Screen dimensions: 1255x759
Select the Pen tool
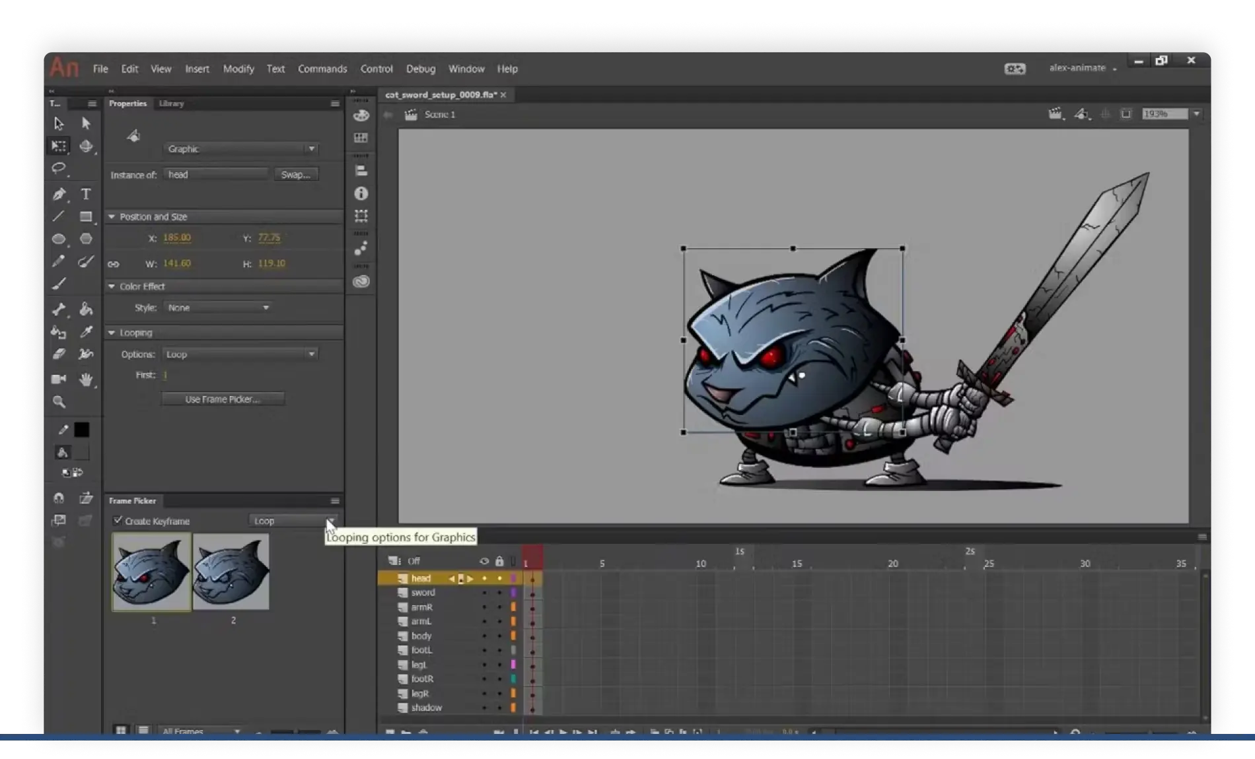coord(59,194)
